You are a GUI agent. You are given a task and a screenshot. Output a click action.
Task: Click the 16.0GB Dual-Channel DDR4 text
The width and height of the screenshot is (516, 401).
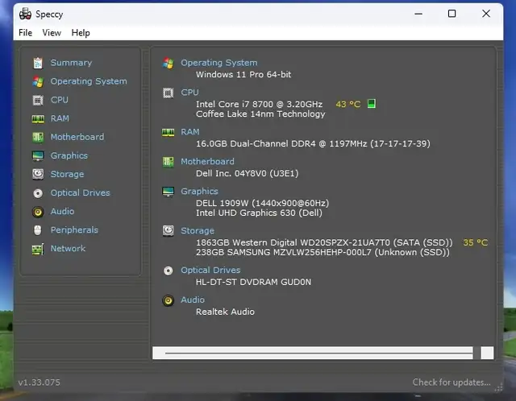click(313, 143)
